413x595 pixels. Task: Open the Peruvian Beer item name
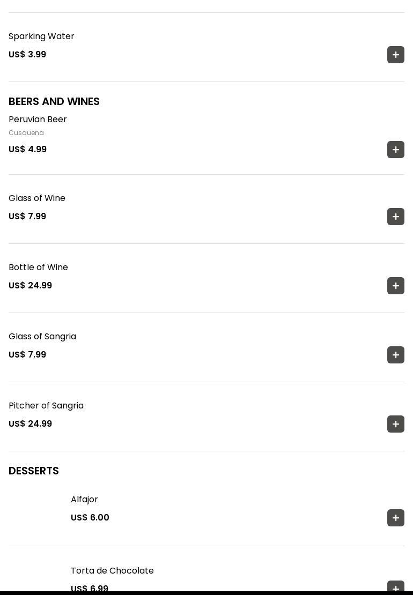tap(38, 120)
